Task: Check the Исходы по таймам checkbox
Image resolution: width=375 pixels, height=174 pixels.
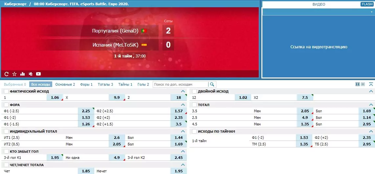Action: 194,131
